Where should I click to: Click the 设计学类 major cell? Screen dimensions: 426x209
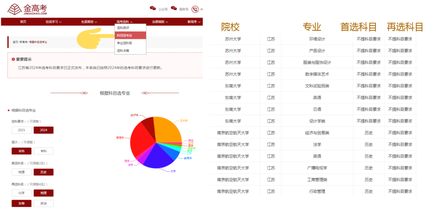pyautogui.click(x=317, y=121)
